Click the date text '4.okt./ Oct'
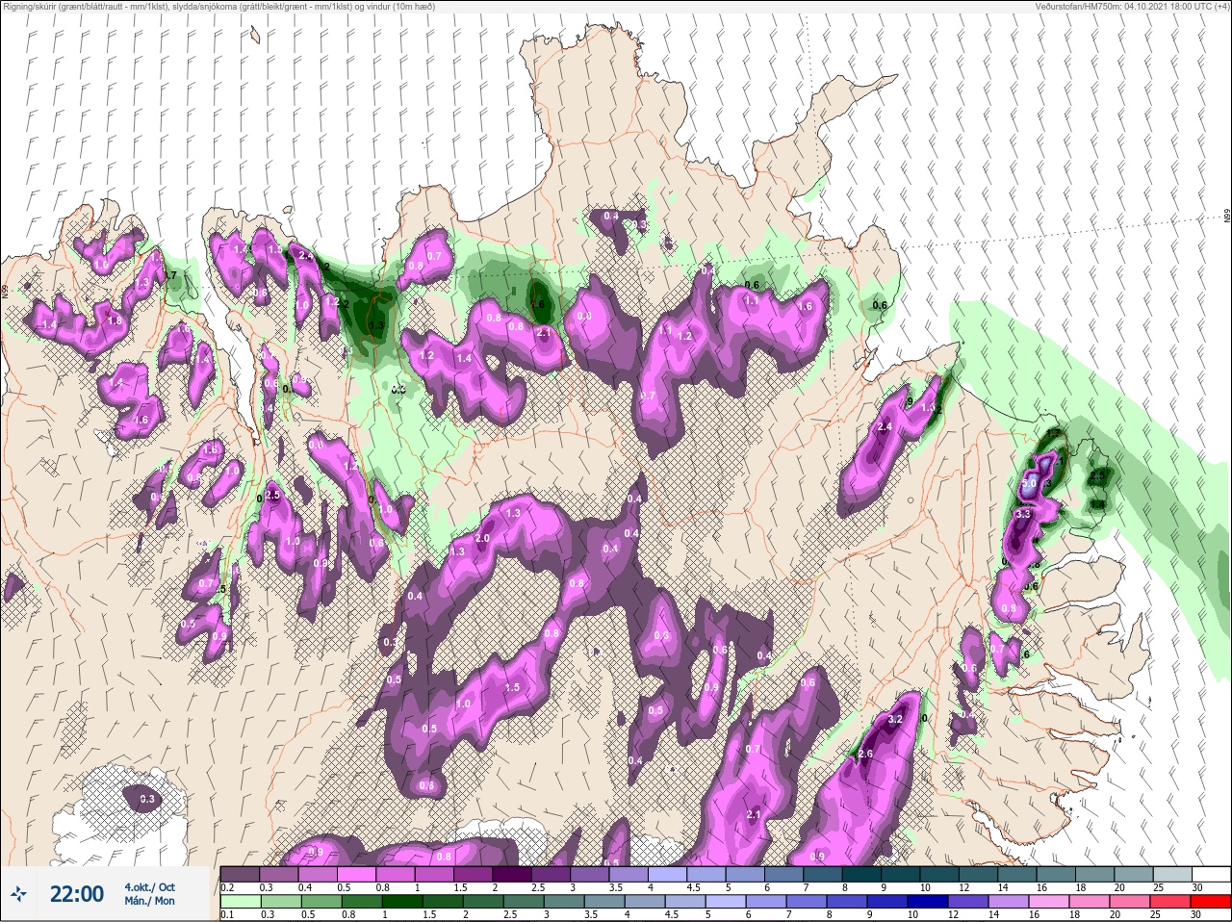This screenshot has width=1232, height=922. [x=149, y=887]
